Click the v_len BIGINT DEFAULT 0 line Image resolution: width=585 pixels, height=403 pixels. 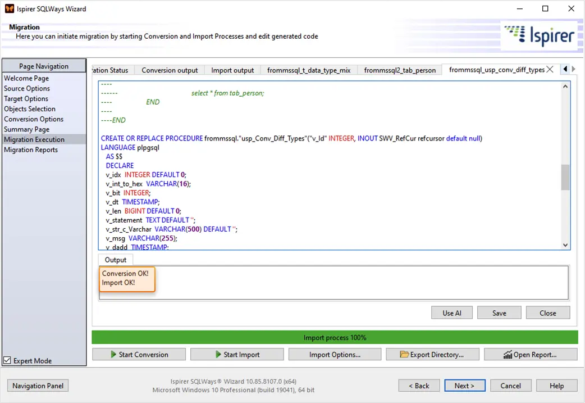click(143, 211)
